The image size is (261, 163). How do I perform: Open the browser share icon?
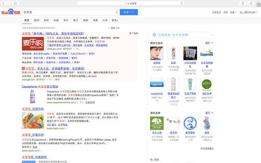pyautogui.click(x=243, y=3)
